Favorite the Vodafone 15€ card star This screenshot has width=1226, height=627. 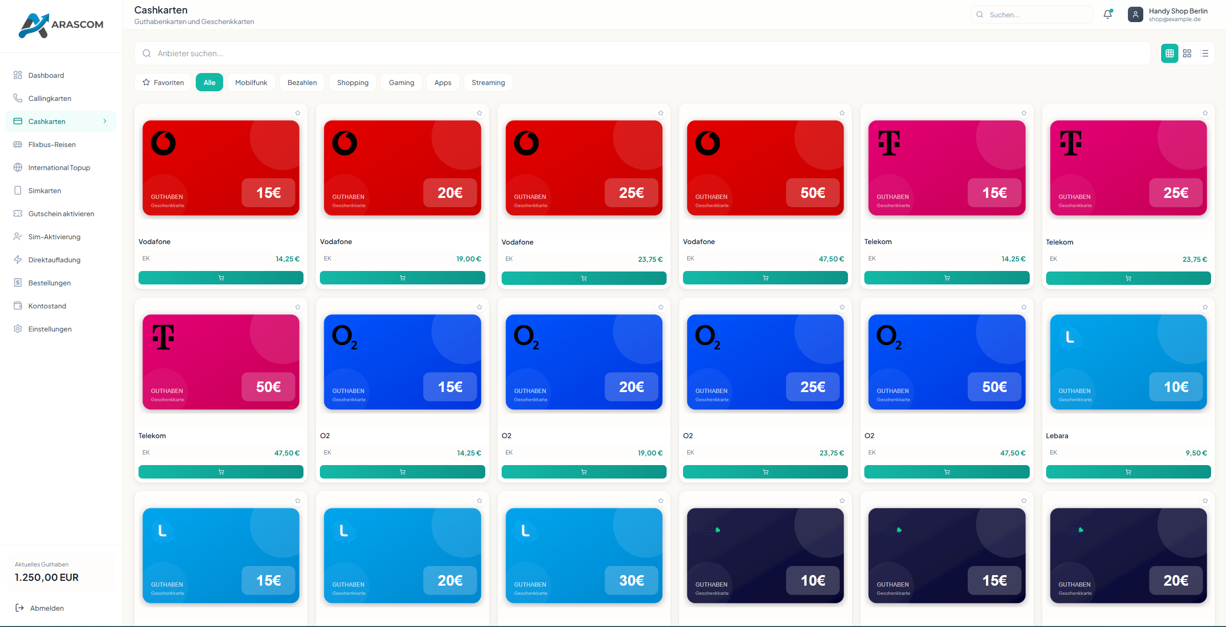(x=298, y=113)
